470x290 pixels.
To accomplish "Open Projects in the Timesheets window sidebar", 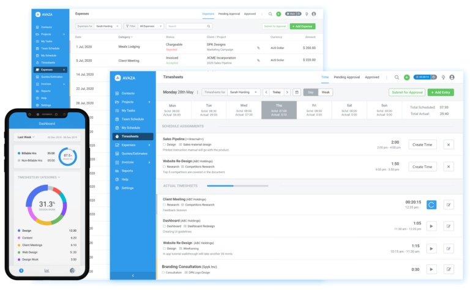I will click(x=127, y=102).
